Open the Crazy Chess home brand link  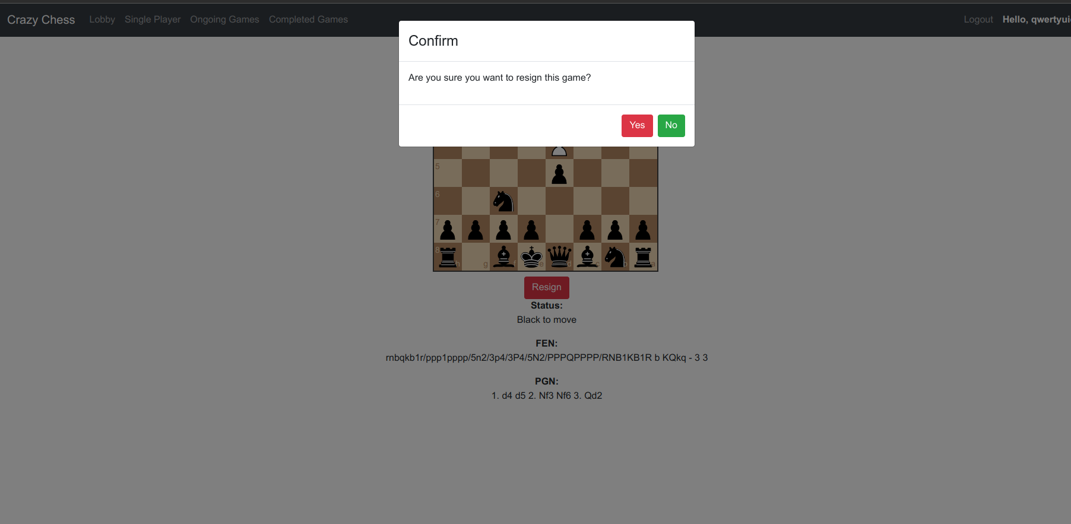(41, 20)
